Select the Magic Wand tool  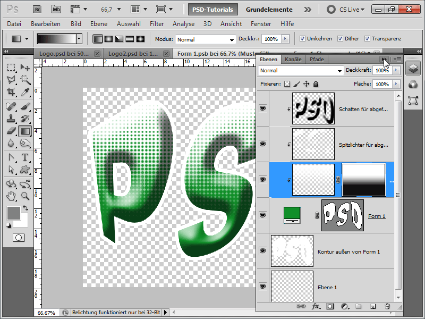pos(25,79)
